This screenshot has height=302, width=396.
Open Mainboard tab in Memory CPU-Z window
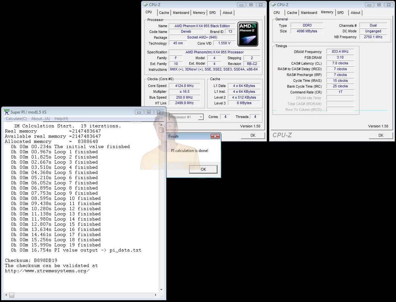click(309, 13)
